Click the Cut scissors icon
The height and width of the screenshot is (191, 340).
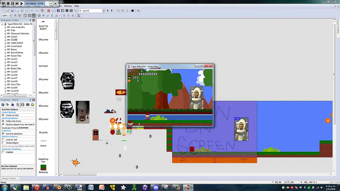pyautogui.click(x=18, y=11)
